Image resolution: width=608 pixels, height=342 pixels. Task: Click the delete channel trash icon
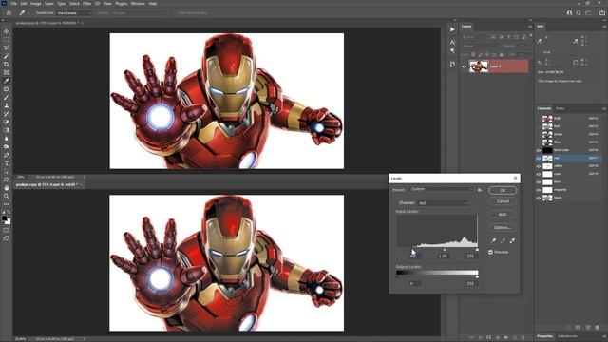(x=597, y=328)
